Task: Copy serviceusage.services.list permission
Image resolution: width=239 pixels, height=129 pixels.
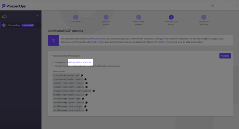Action: [x=86, y=110]
